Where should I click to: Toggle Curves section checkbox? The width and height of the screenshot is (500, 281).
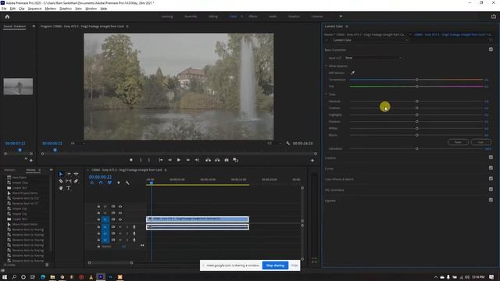491,168
